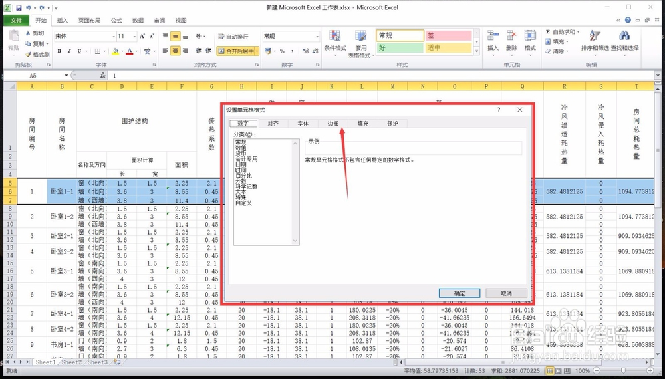Click the 取消 (Cancel) button
The image size is (665, 379).
coord(506,293)
